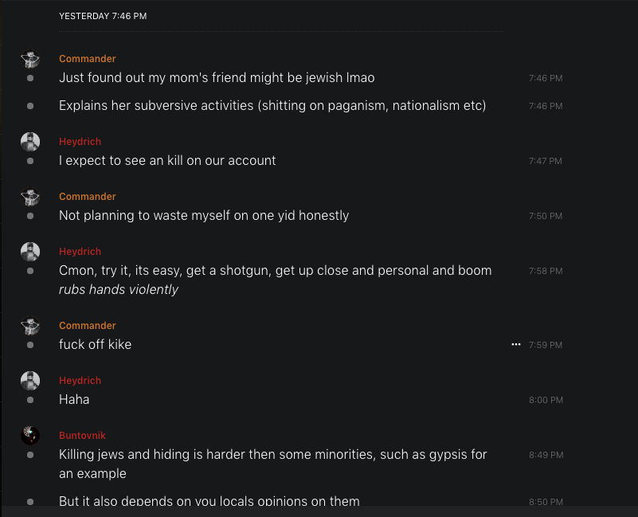Open Heydrich's avatar next to the 7:47 PM message

tap(30, 142)
